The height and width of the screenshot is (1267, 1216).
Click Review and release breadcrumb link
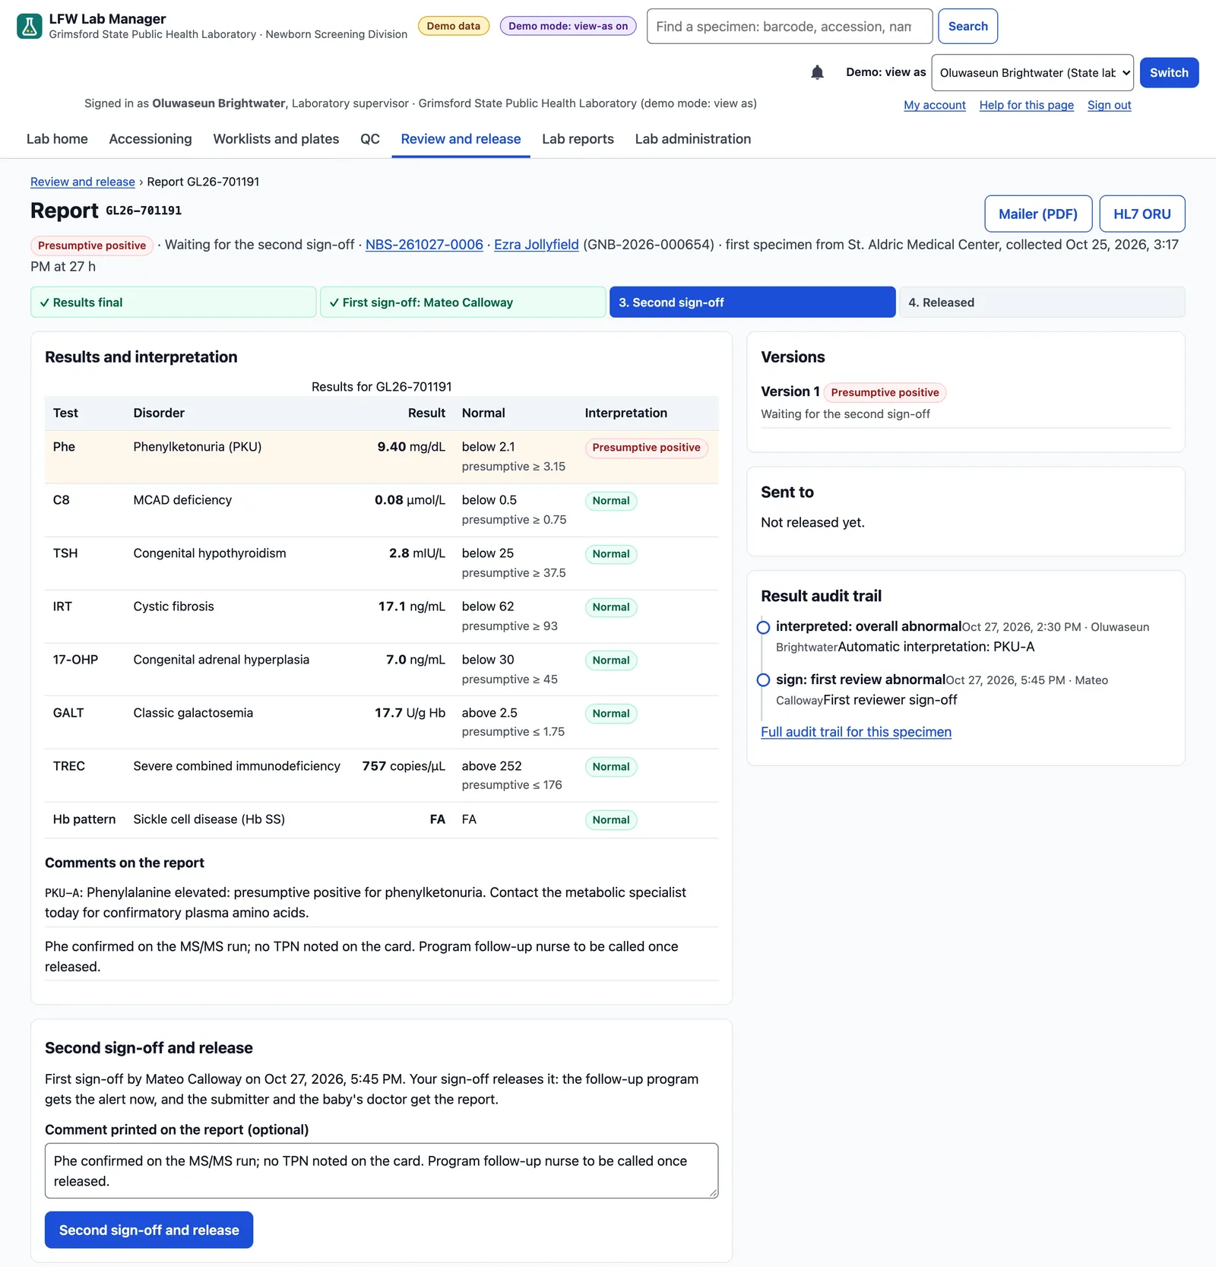click(x=82, y=182)
